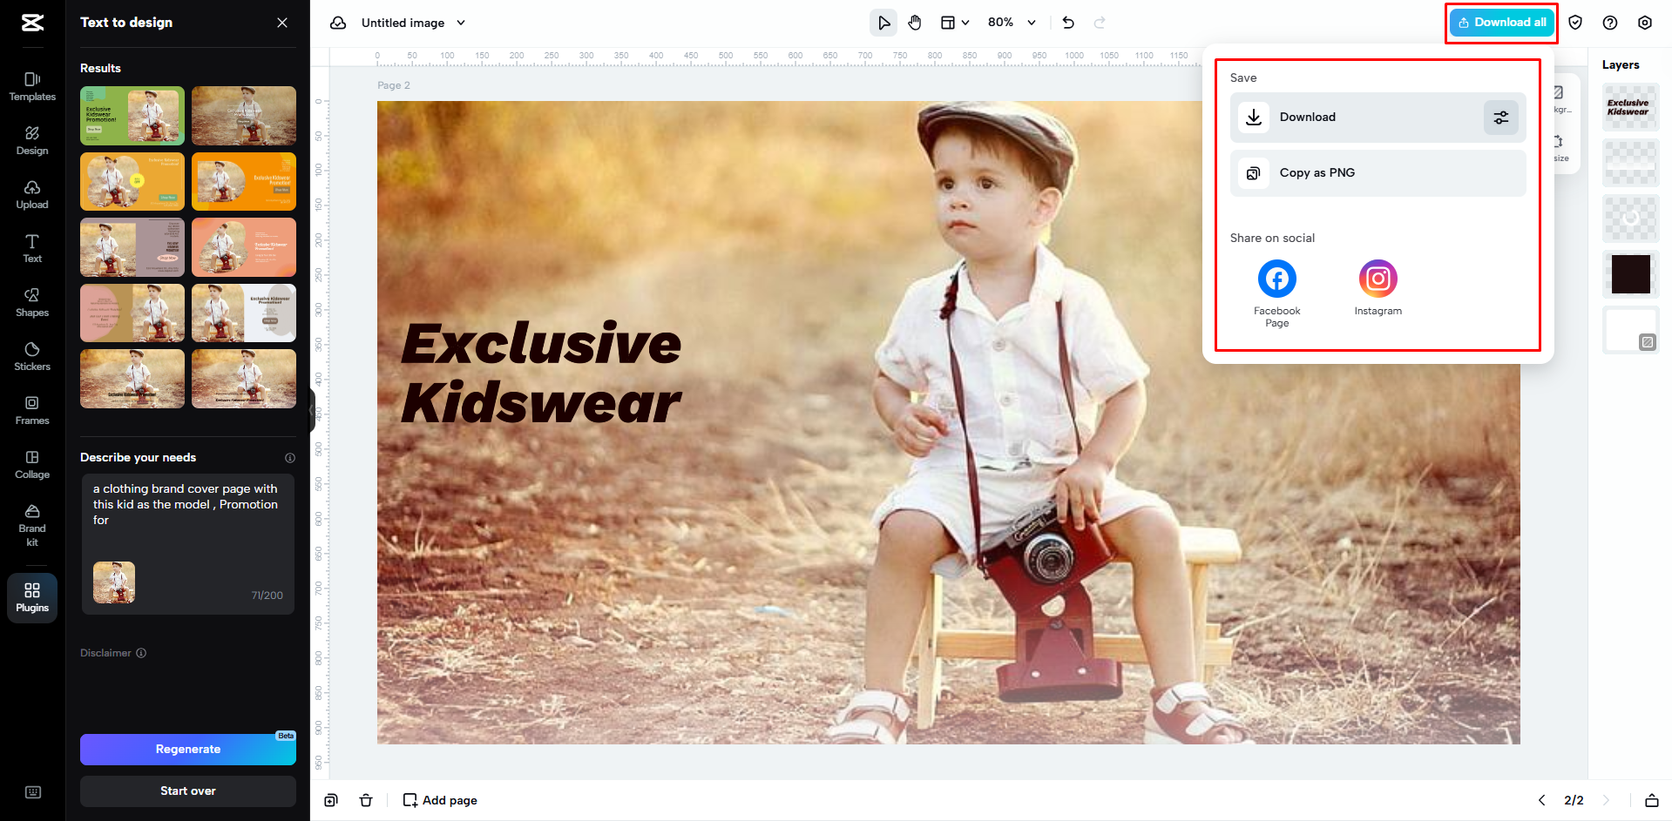
Task: Duplicate the current page
Action: (x=330, y=799)
